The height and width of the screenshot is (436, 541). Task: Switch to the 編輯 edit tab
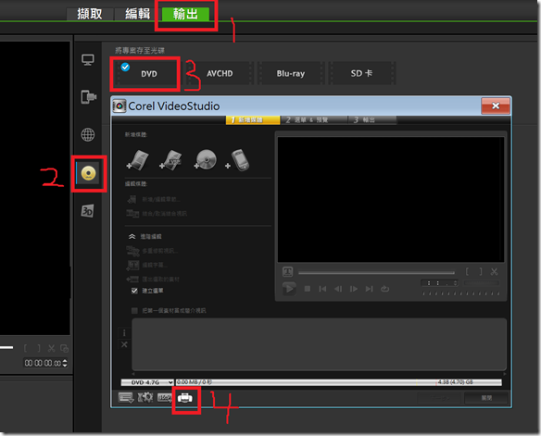tap(138, 14)
